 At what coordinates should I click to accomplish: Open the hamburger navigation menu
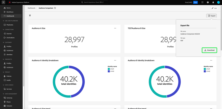3,2
